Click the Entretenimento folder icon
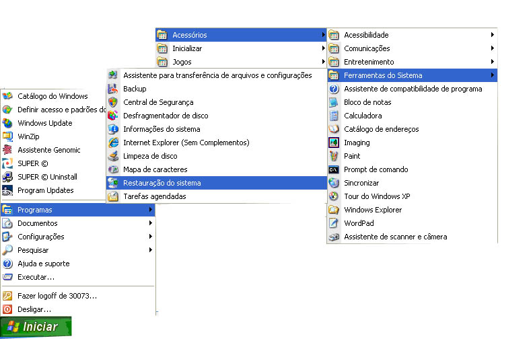This screenshot has height=357, width=531. click(334, 62)
